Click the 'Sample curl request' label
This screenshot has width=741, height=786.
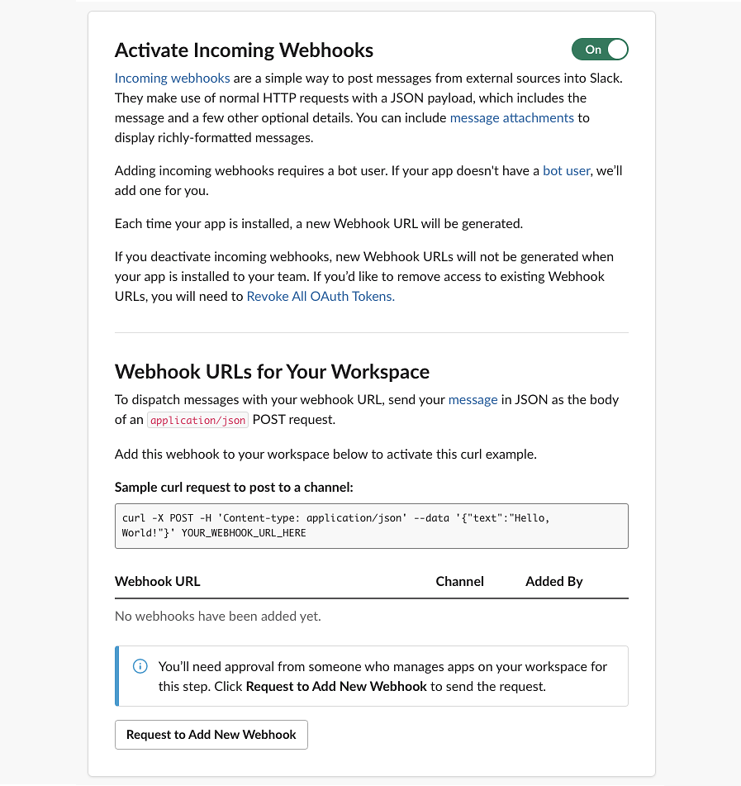coord(234,488)
